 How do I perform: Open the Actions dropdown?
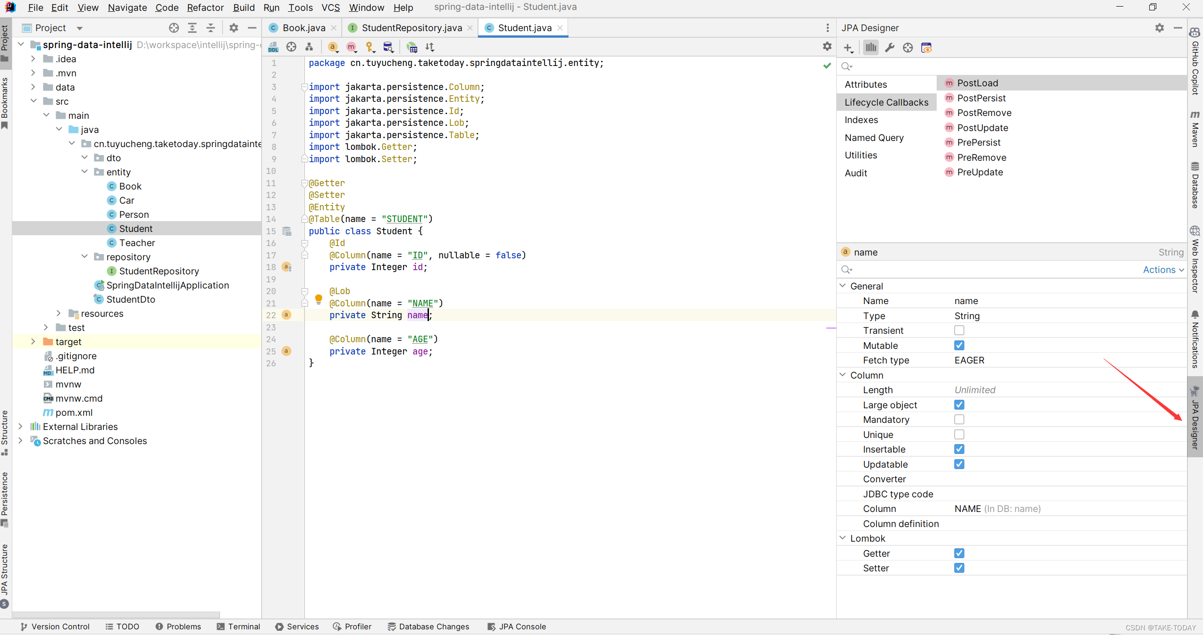[x=1163, y=270]
